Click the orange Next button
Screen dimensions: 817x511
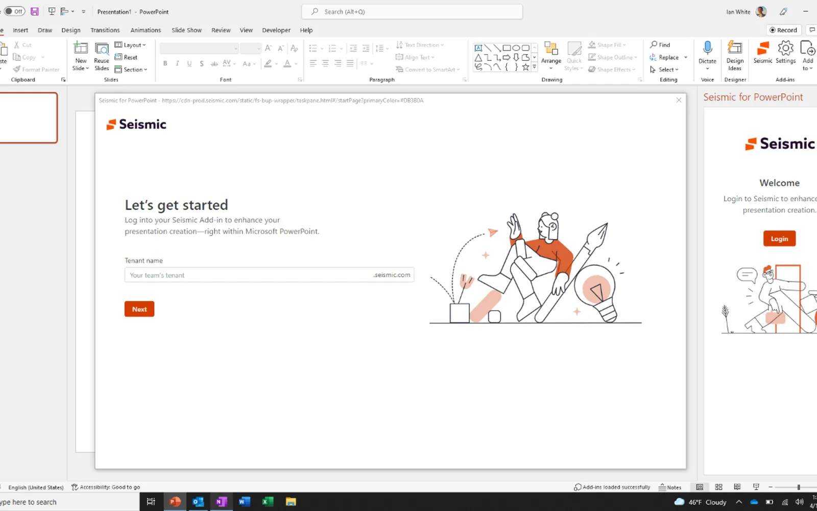(x=139, y=309)
